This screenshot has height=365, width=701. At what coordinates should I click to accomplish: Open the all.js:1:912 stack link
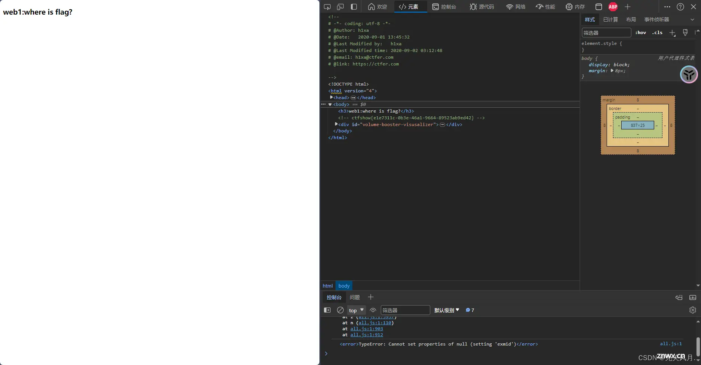click(367, 335)
